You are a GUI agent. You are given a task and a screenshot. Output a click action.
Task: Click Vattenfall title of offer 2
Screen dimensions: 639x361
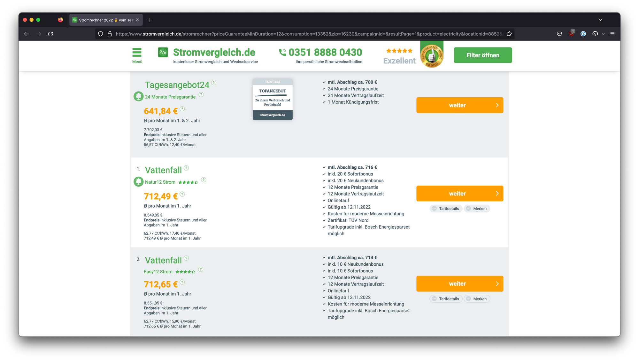pos(163,260)
